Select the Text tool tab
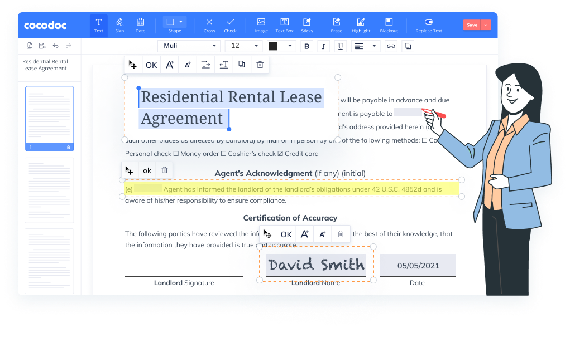The height and width of the screenshot is (357, 570). 99,25
